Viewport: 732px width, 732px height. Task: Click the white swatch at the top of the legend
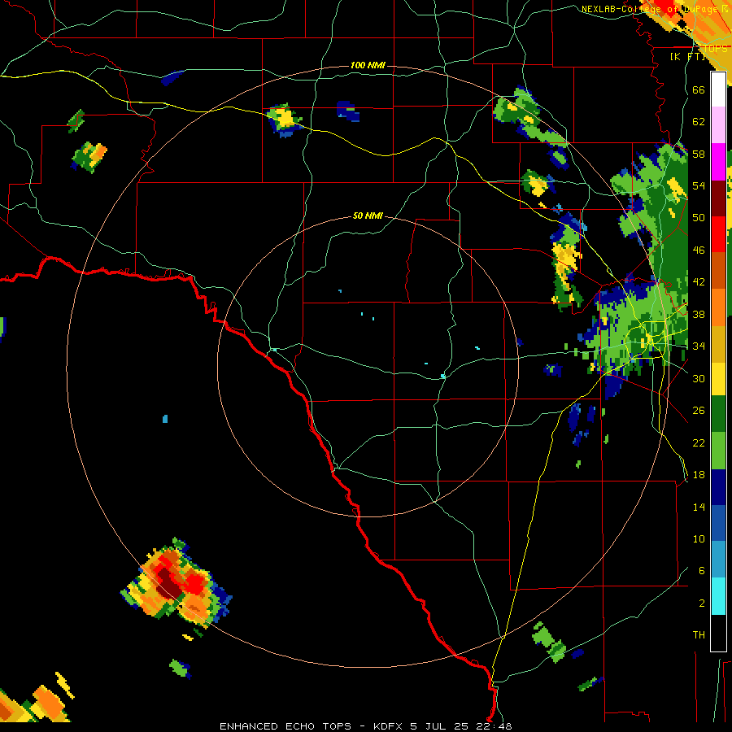point(718,89)
